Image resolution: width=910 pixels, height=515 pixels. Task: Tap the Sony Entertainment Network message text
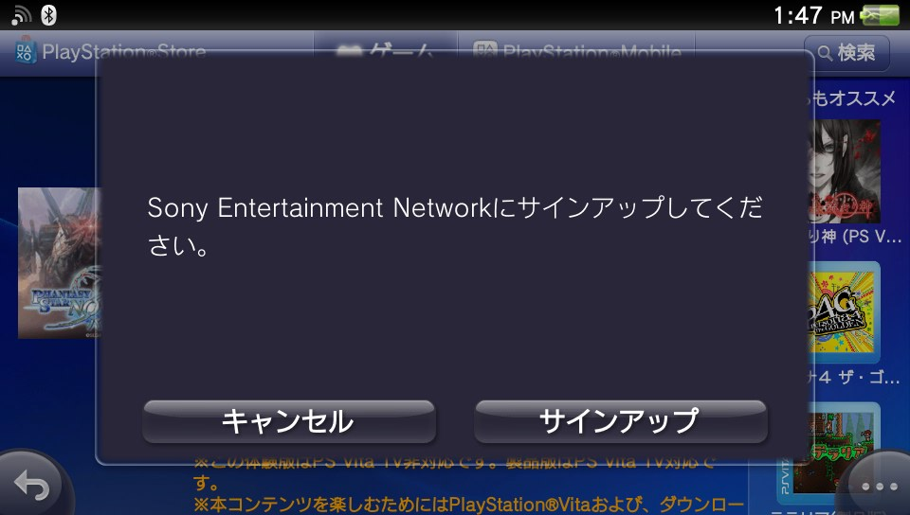pos(455,229)
